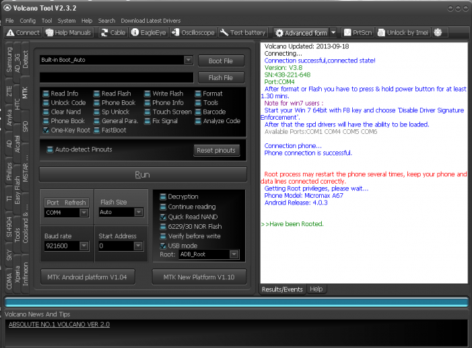Click the Boot File button
Viewport: 472px width, 348px height.
(221, 61)
